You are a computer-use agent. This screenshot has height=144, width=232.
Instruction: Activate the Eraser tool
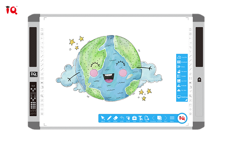pyautogui.click(x=115, y=118)
